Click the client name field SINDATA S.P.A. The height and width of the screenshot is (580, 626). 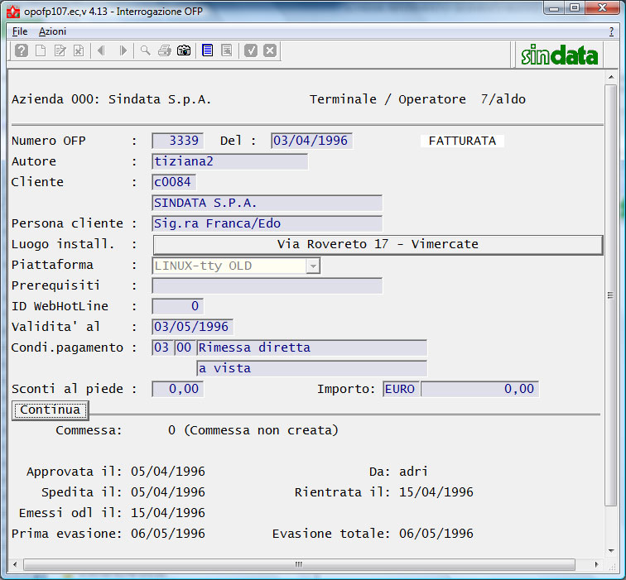click(x=267, y=203)
